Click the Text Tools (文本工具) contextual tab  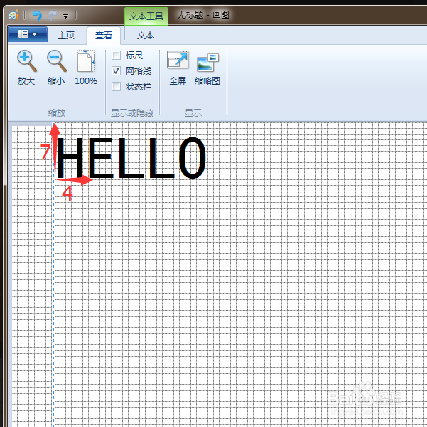click(x=146, y=16)
